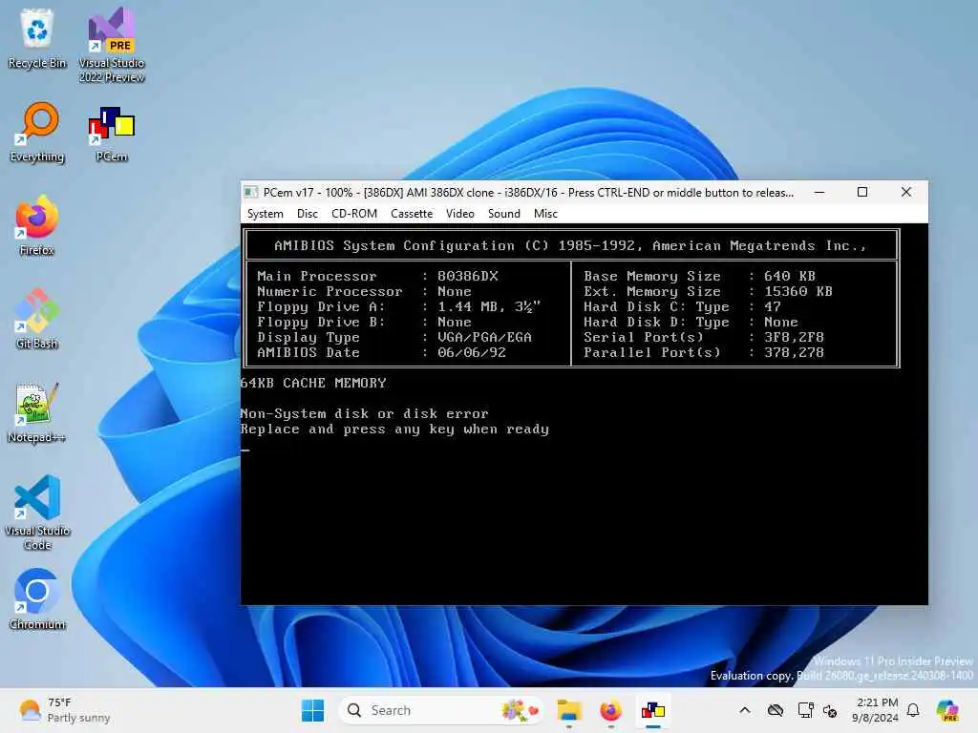Open Firefox from the taskbar
Image resolution: width=978 pixels, height=733 pixels.
pos(610,710)
